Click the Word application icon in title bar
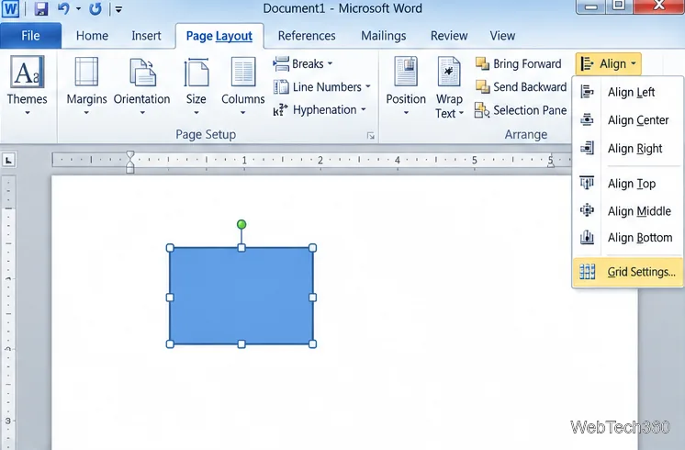 coord(10,8)
